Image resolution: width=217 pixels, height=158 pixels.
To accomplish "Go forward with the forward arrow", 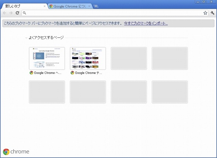I will [x=11, y=13].
